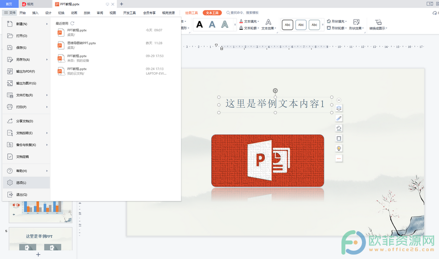Expand the 文档加密(E) submenu arrow
439x259 pixels.
coord(47,133)
